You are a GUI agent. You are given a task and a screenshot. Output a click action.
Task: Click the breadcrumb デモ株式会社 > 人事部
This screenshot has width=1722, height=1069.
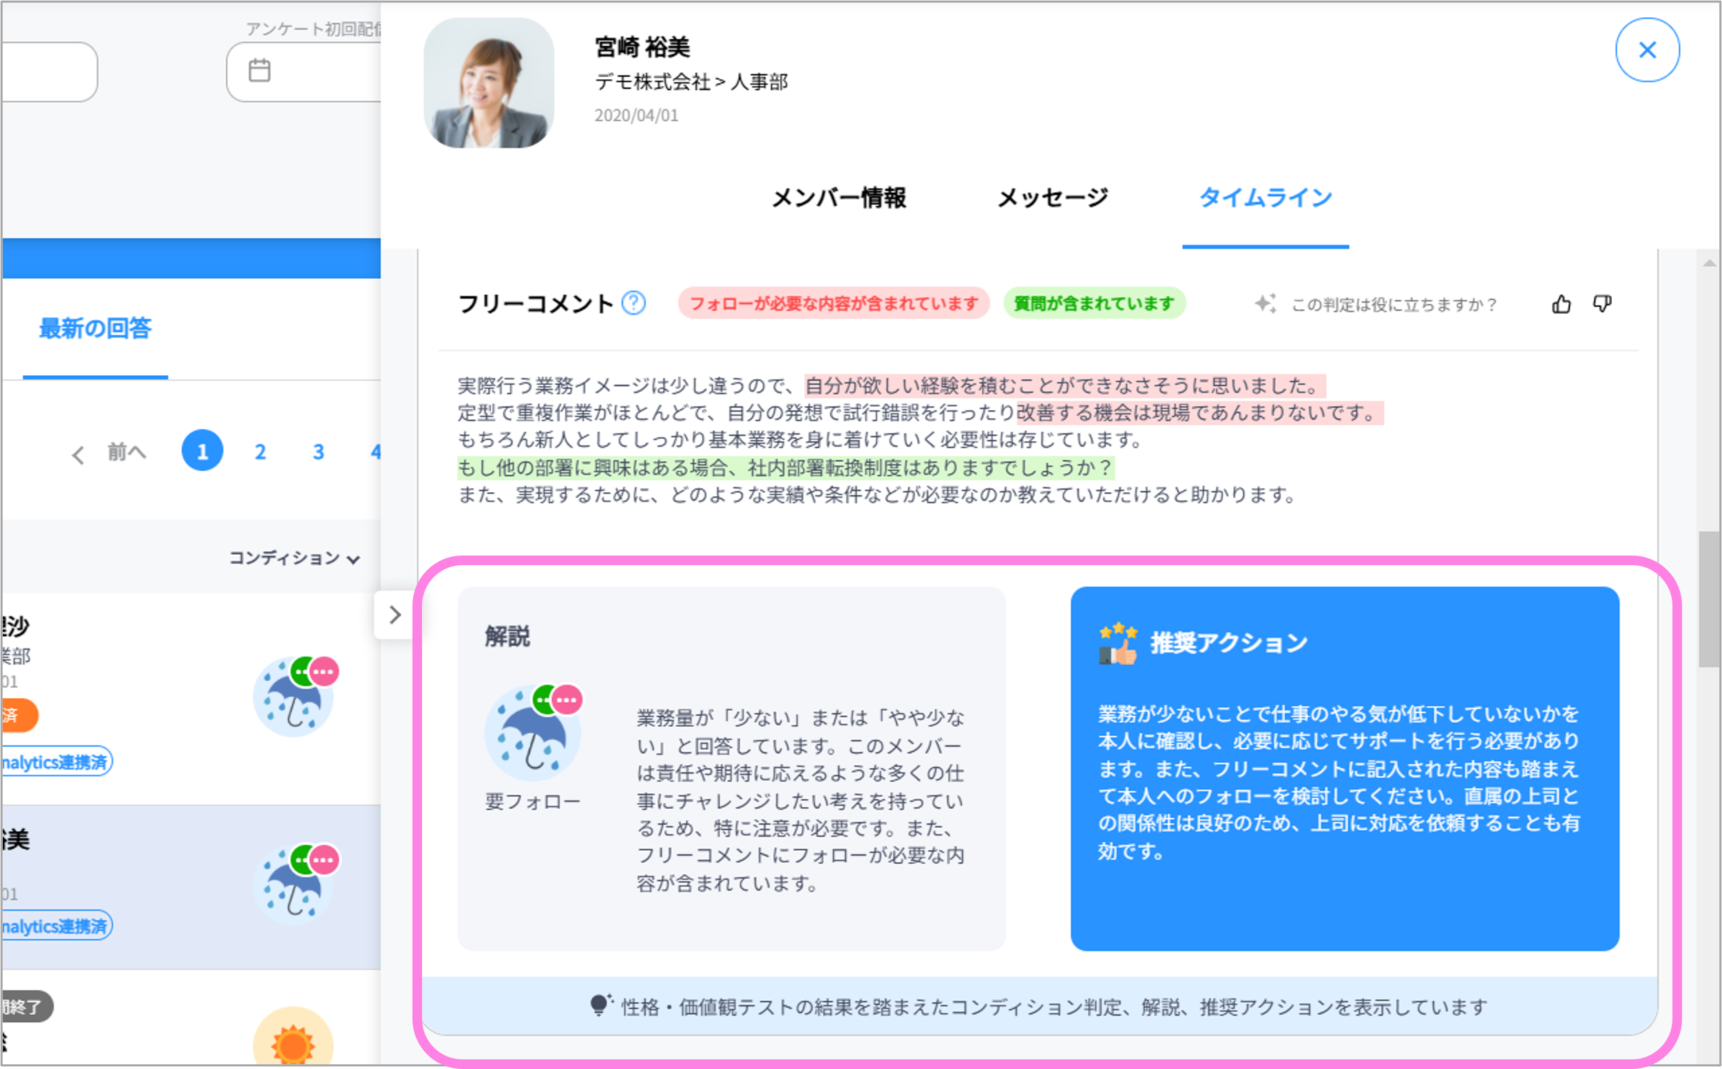[691, 82]
